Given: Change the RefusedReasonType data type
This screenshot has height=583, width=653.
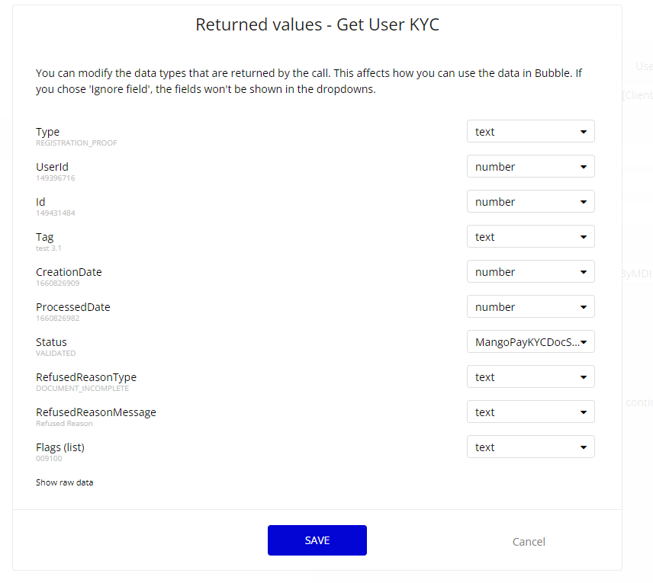Looking at the screenshot, I should (x=531, y=377).
